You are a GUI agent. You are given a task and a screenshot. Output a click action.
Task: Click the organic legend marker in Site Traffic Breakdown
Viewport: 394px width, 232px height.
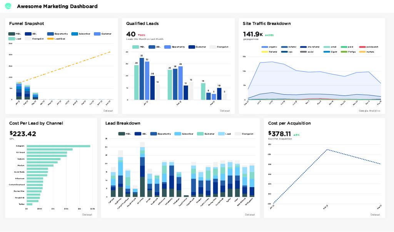tap(264, 47)
